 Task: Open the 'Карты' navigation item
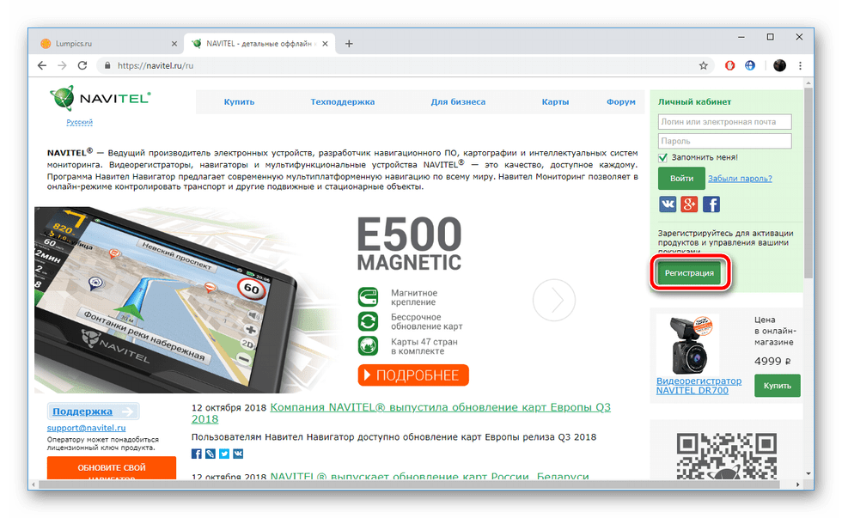555,101
